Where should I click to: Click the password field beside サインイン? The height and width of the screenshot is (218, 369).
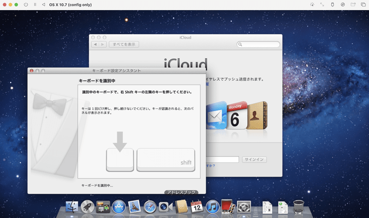(x=222, y=159)
